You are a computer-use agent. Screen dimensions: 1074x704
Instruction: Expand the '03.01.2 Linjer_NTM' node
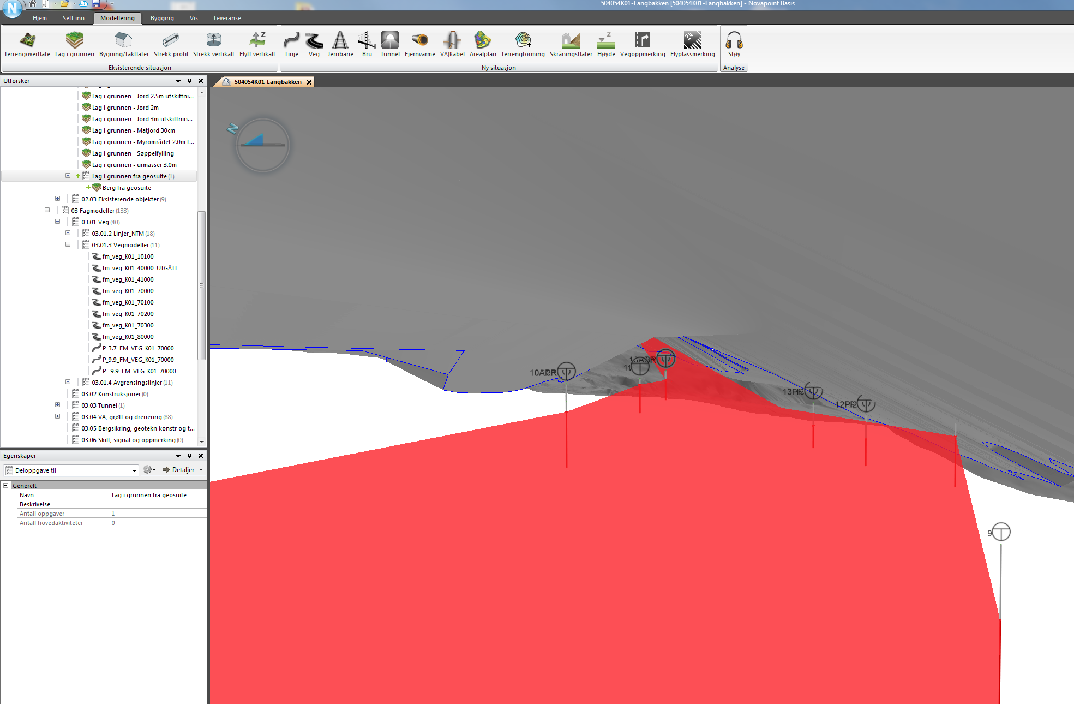click(x=68, y=233)
